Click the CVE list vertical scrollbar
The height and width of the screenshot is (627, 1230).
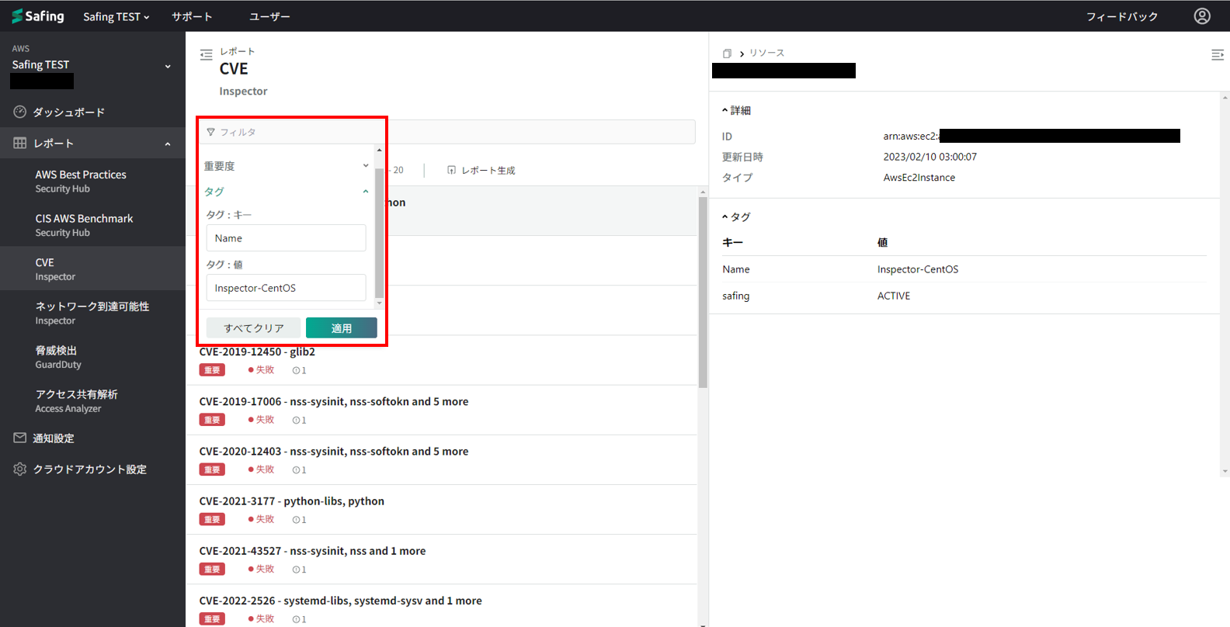(x=703, y=291)
